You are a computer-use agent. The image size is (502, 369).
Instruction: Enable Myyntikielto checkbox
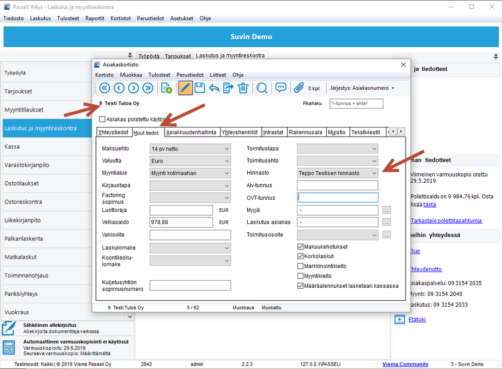(300, 276)
